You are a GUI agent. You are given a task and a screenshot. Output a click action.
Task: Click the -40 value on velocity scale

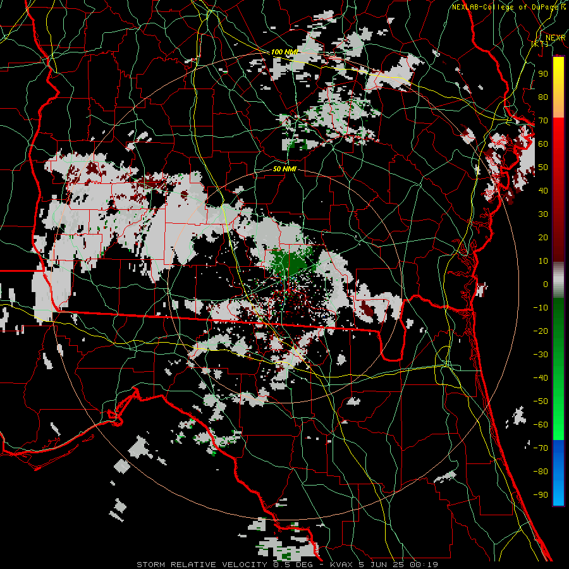click(x=541, y=378)
